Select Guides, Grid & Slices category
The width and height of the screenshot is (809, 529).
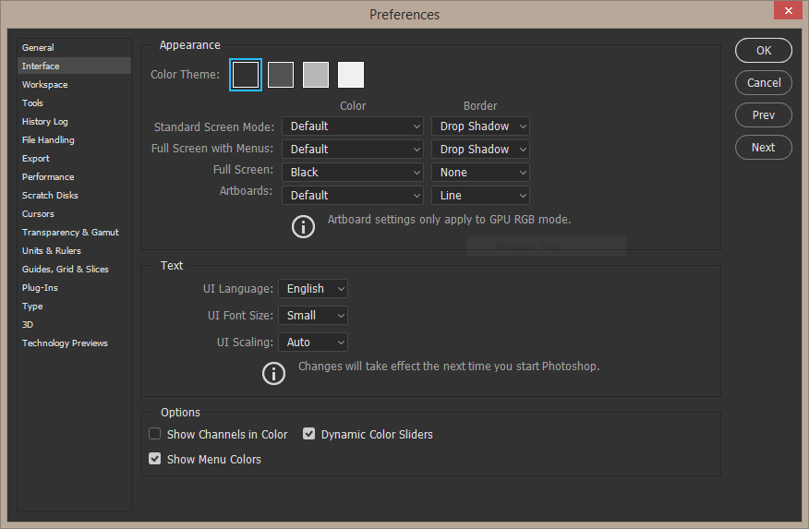(74, 270)
